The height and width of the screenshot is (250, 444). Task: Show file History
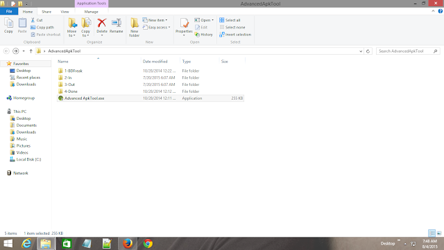(203, 35)
